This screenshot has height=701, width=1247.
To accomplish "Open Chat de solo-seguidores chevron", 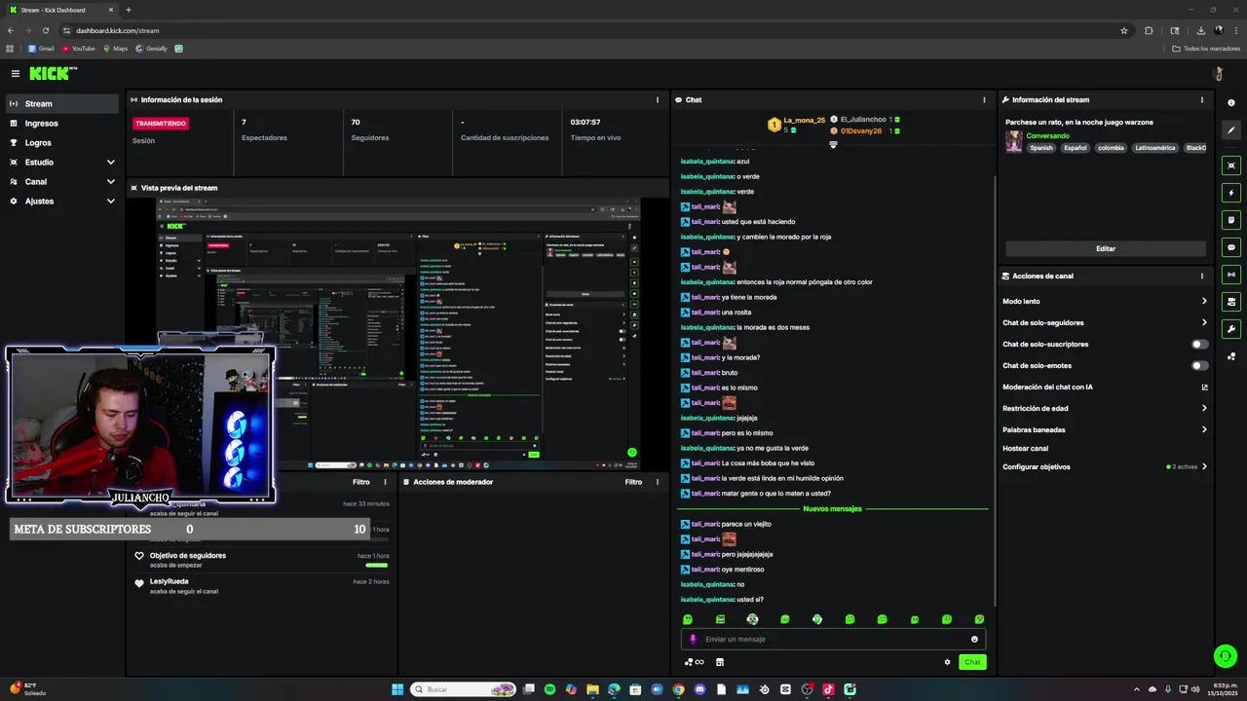I will point(1204,322).
